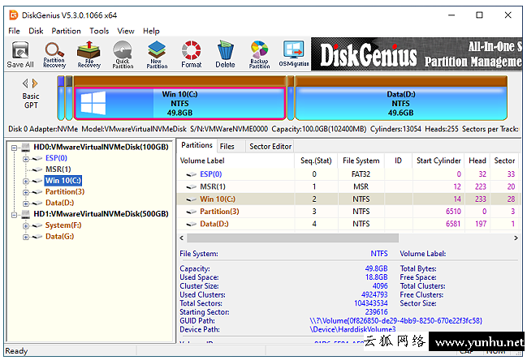The image size is (527, 360).
Task: Click the 104343534 Total Sectors value
Action: pyautogui.click(x=371, y=303)
